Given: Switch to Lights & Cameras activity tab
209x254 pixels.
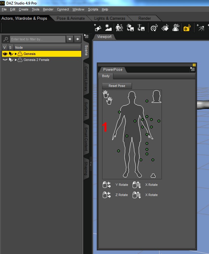Looking at the screenshot, I should point(110,18).
